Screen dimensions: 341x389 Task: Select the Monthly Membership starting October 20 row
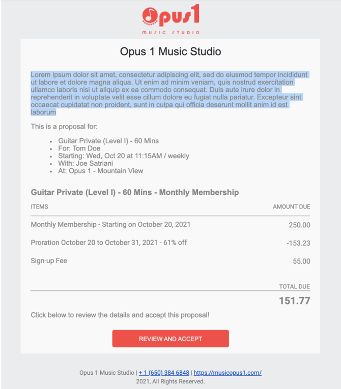tap(110, 224)
